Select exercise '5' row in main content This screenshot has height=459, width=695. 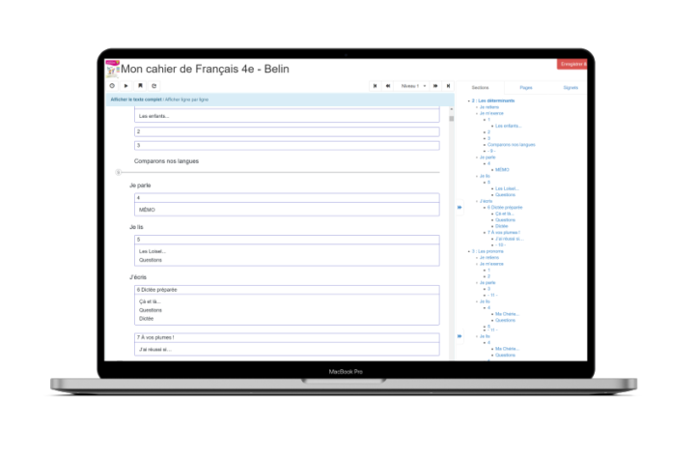[287, 240]
